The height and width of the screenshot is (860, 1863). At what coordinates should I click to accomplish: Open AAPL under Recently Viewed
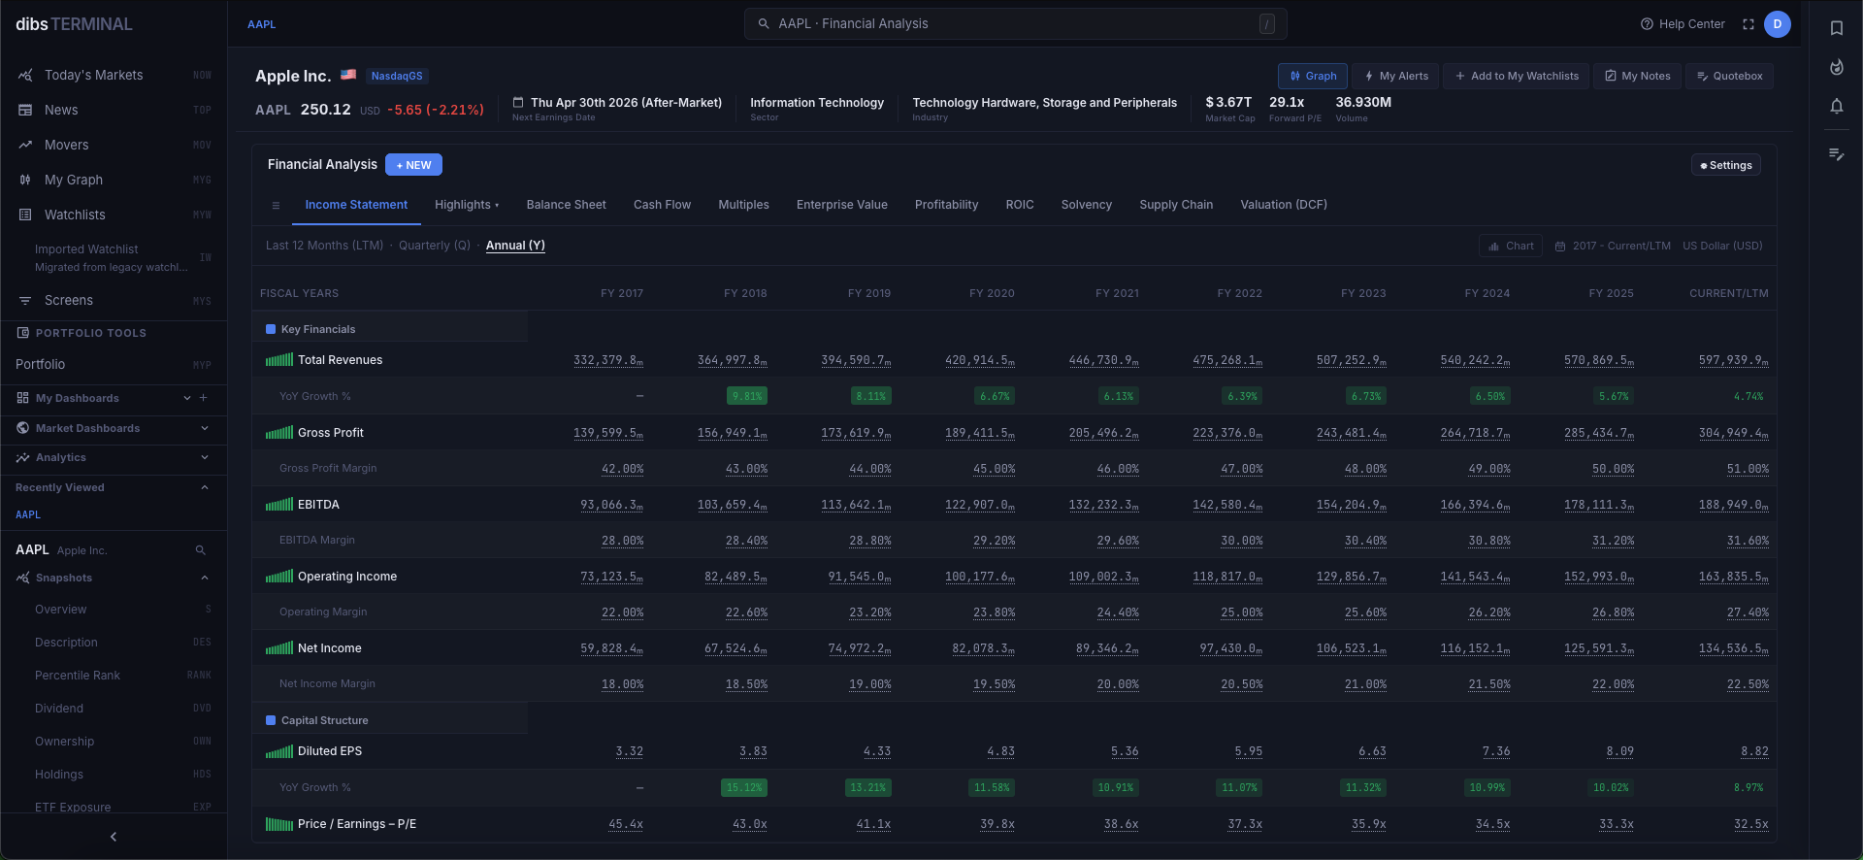pos(28,514)
